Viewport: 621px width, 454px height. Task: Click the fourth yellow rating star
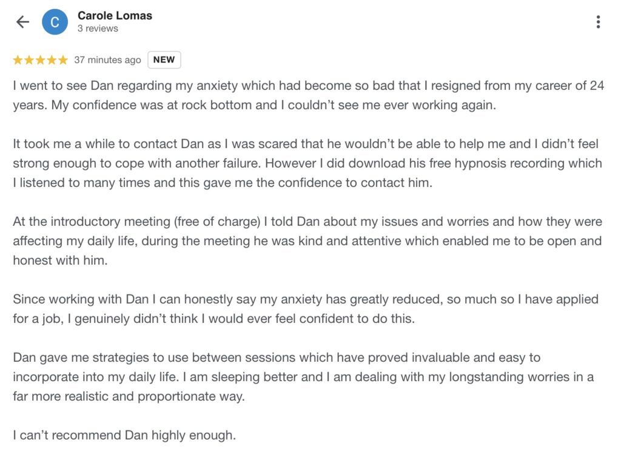pyautogui.click(x=52, y=60)
